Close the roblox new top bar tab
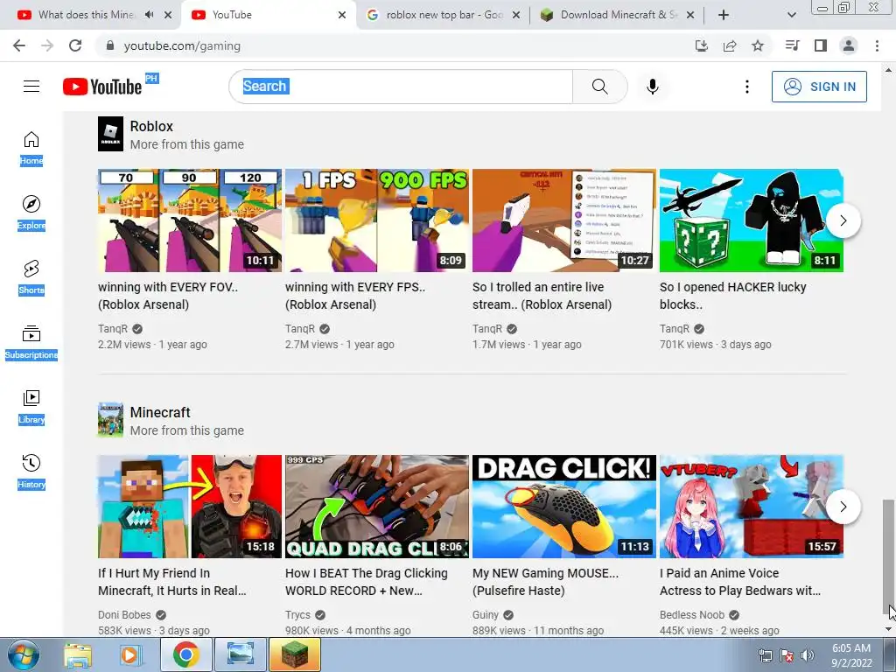The image size is (896, 672). 516,15
